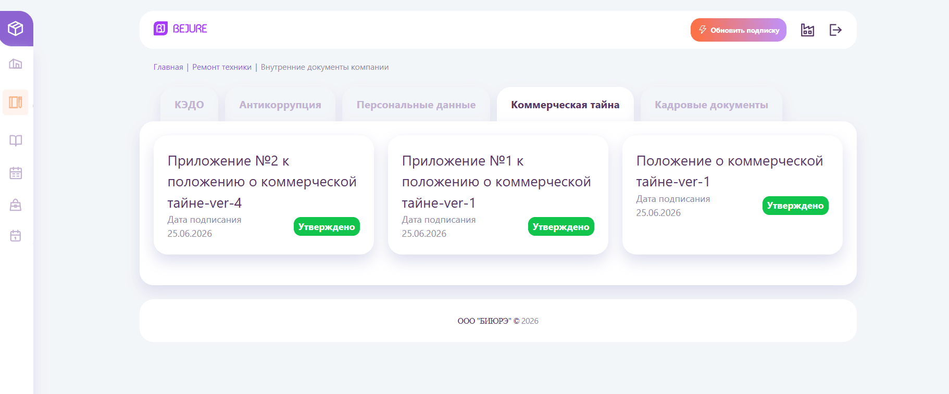Go to Главная breadcrumb link
This screenshot has width=949, height=394.
pyautogui.click(x=168, y=67)
